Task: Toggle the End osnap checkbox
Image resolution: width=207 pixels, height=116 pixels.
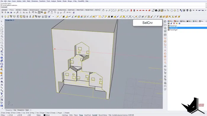Action: coord(1,113)
